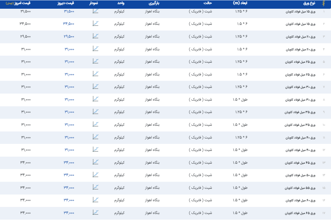Screen dimensions: 331x221
Task: View chart icon for 65 mil sheet
Action: click(x=96, y=212)
